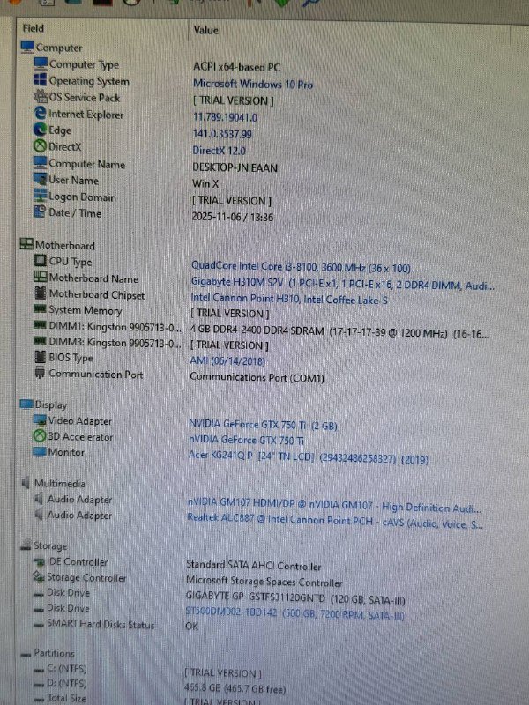
Task: Click the Computer Name row icon
Action: click(x=40, y=163)
